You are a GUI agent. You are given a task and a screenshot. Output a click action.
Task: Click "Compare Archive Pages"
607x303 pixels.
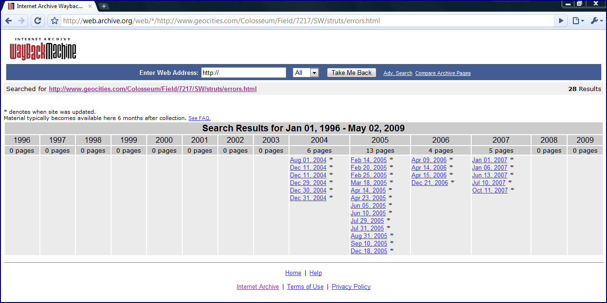pyautogui.click(x=443, y=73)
